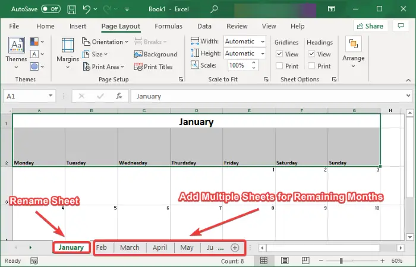
Task: Check Headings Print checkbox
Action: 312,66
